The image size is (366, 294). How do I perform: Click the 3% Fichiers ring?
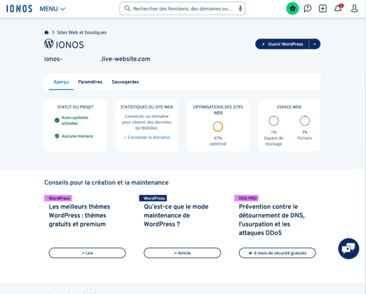click(305, 121)
